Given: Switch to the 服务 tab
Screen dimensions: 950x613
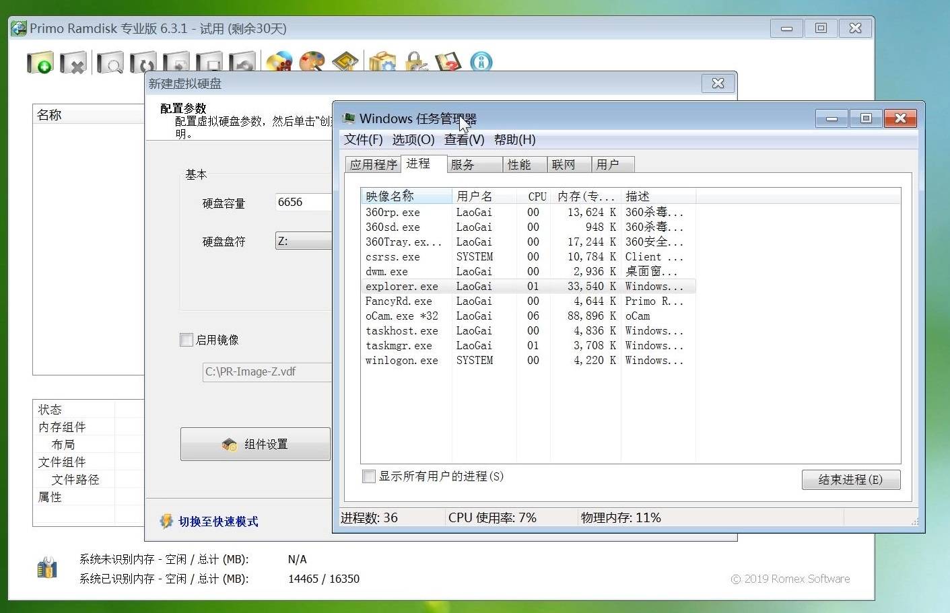Looking at the screenshot, I should tap(475, 165).
